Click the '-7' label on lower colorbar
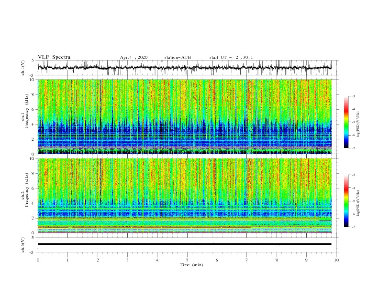This screenshot has height=292, width=379. coord(353,227)
